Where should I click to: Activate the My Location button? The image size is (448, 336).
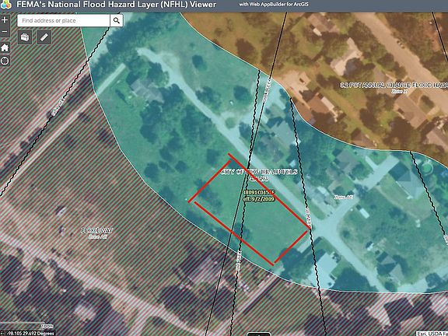click(5, 61)
